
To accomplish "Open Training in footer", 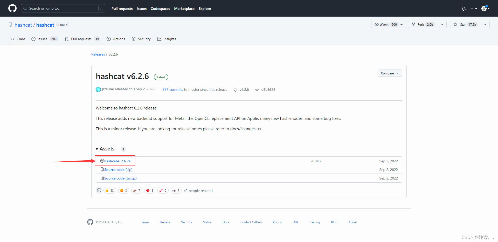I will (x=314, y=222).
